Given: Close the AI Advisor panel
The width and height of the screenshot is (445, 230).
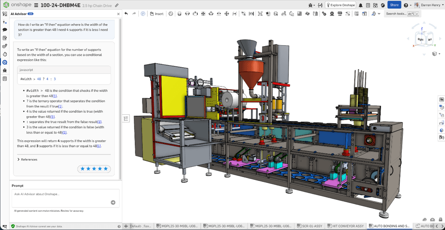Looking at the screenshot, I should pyautogui.click(x=118, y=14).
